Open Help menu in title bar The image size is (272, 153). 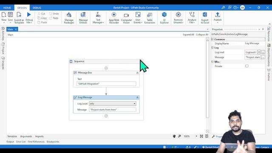pos(236,8)
